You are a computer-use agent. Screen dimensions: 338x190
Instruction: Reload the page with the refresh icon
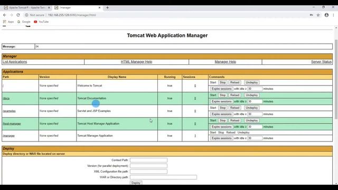18,15
